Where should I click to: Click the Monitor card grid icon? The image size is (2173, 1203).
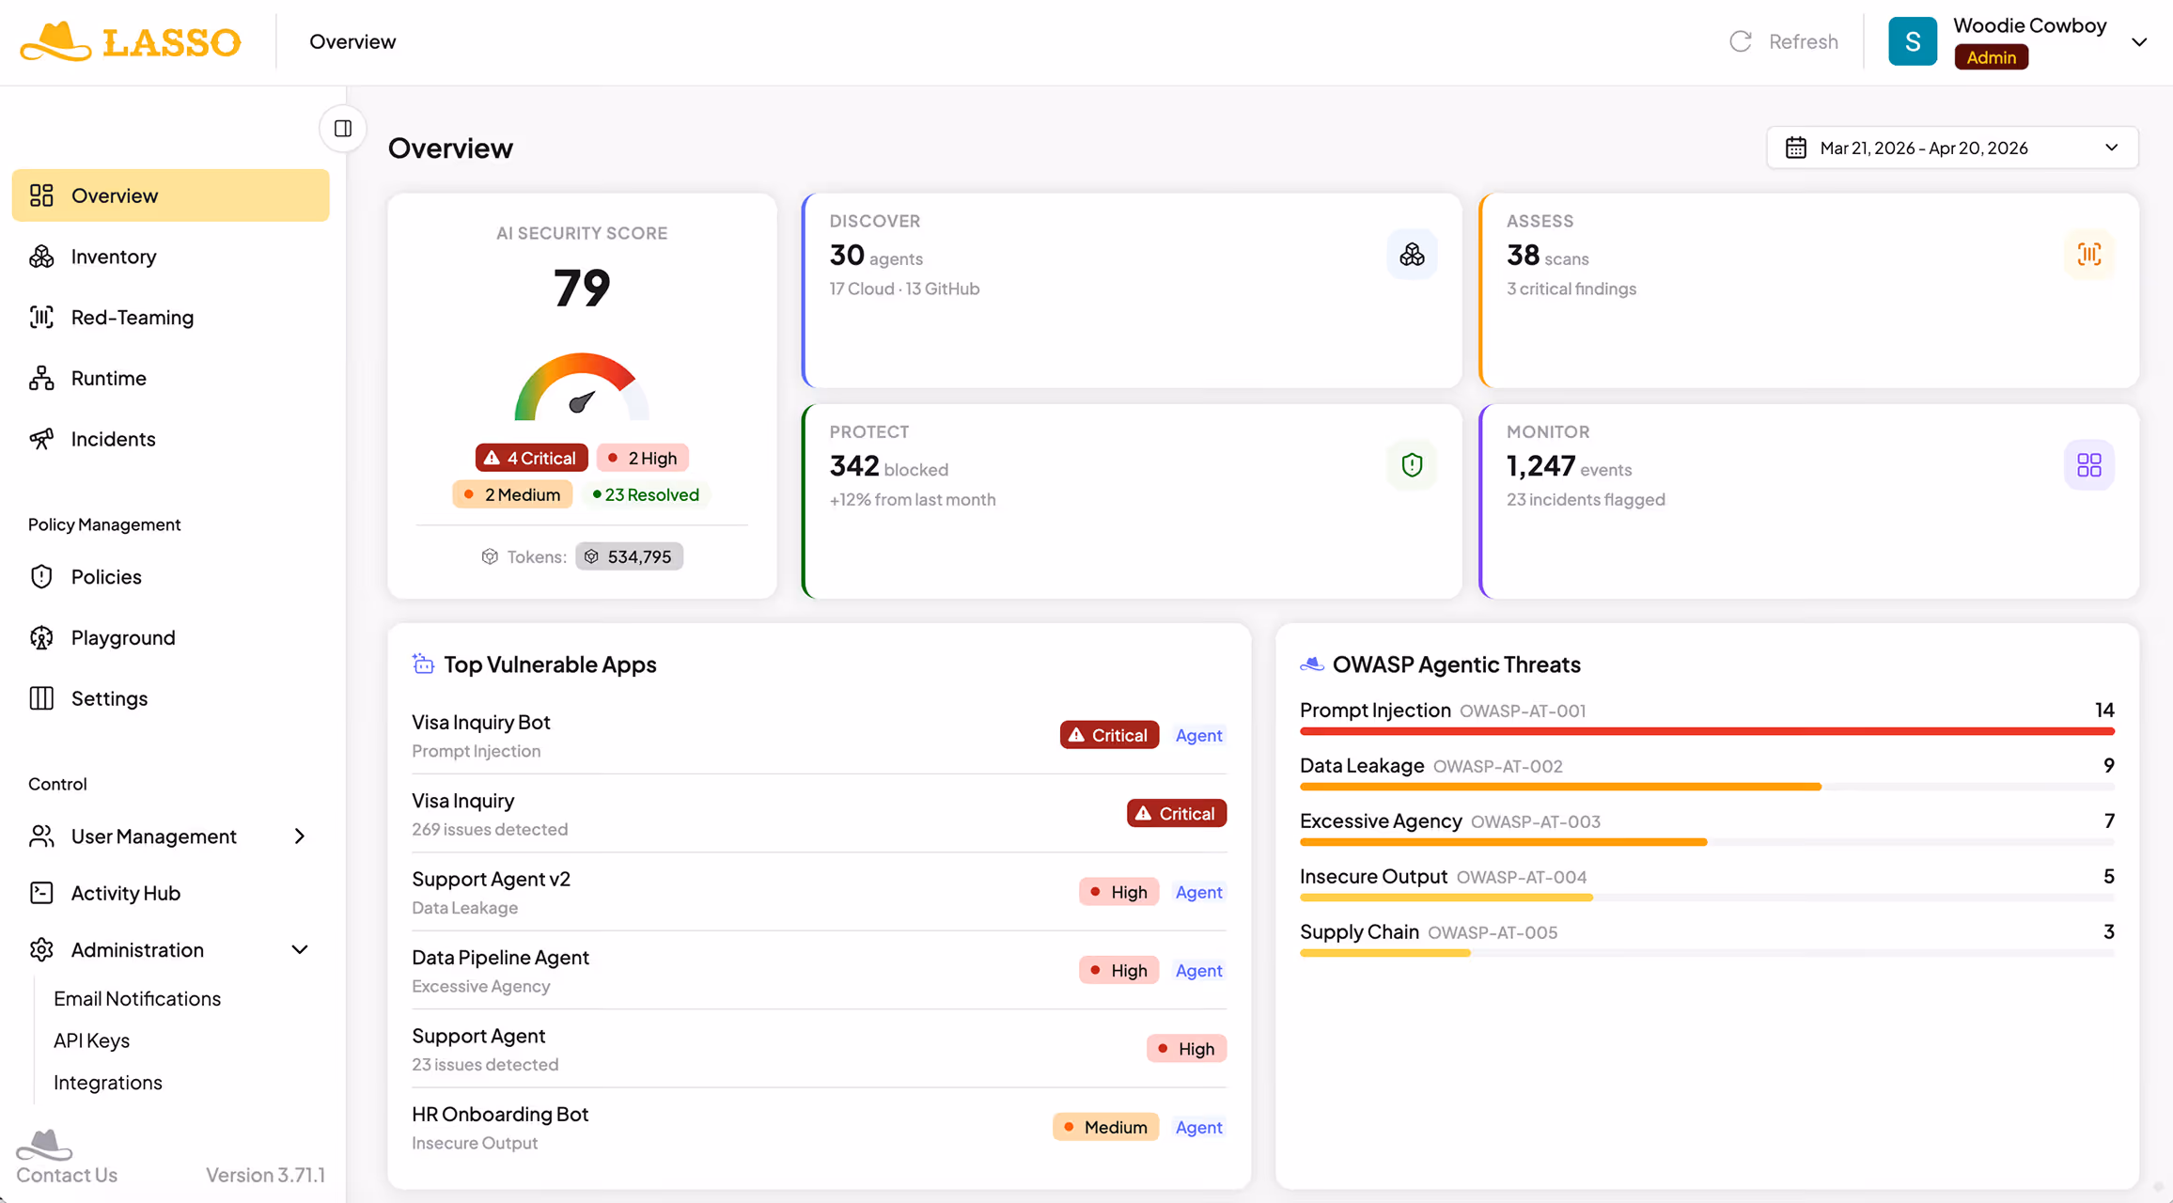tap(2088, 464)
